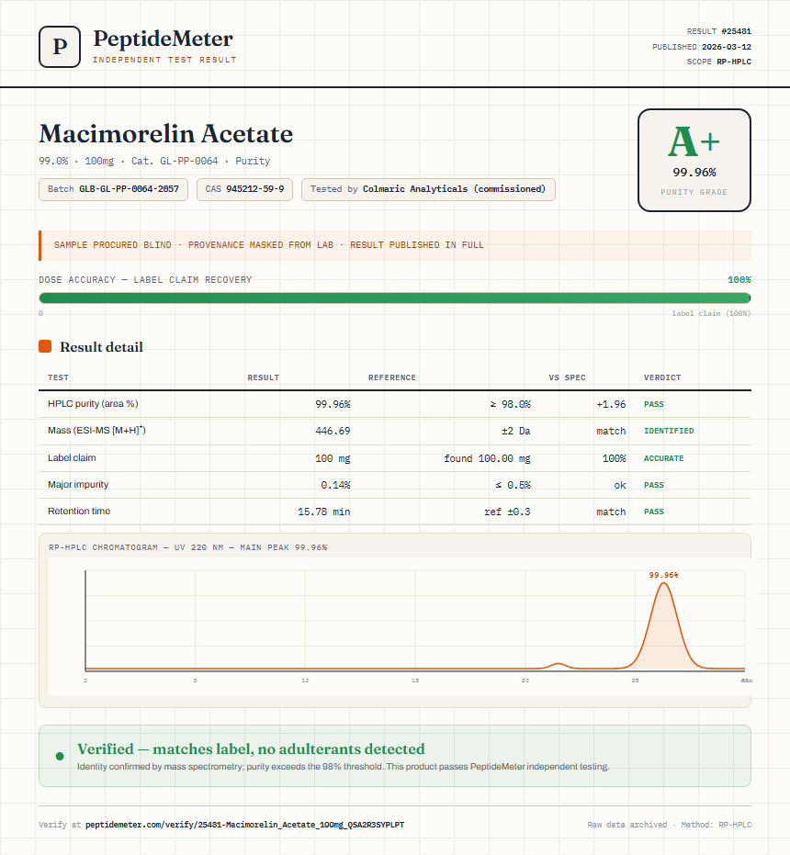Click the SCOPE RP-HPLC header text
This screenshot has height=855, width=790.
point(719,61)
